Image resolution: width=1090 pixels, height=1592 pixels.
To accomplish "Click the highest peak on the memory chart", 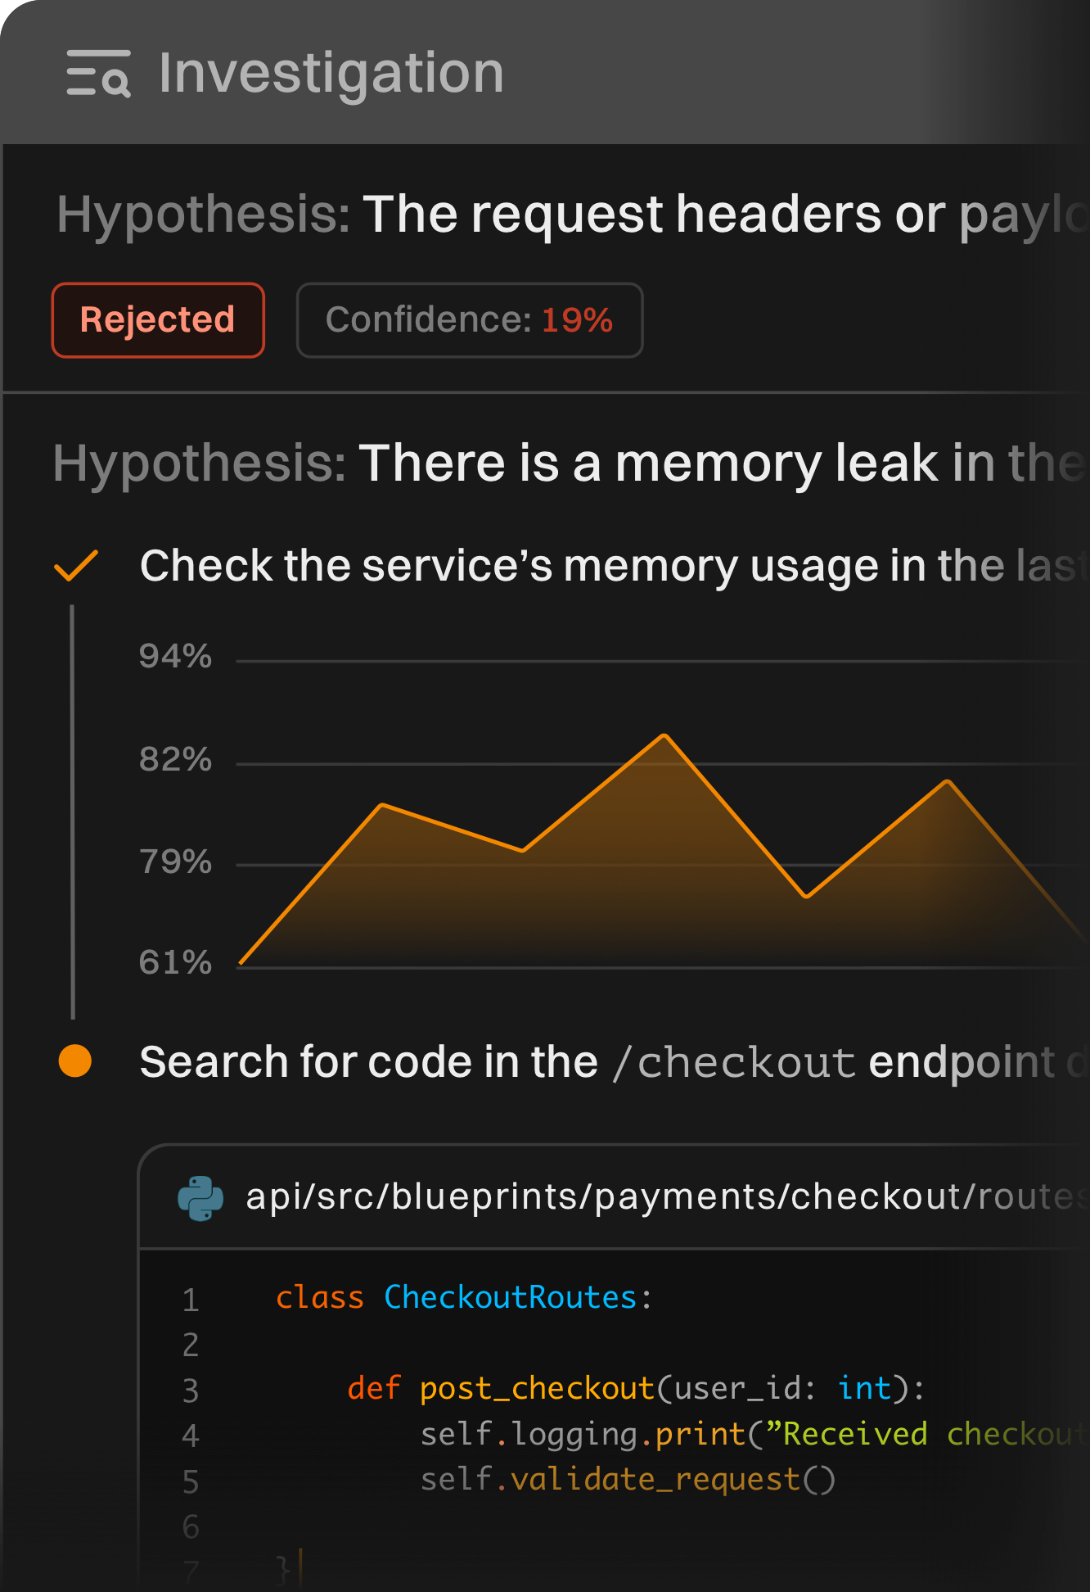I will pos(664,736).
